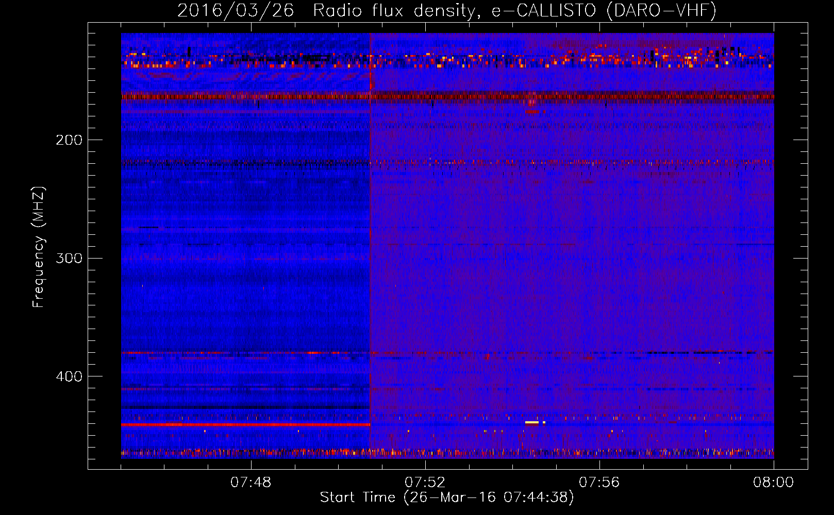Click the 200 frequency tick label
The height and width of the screenshot is (515, 834).
coord(69,140)
